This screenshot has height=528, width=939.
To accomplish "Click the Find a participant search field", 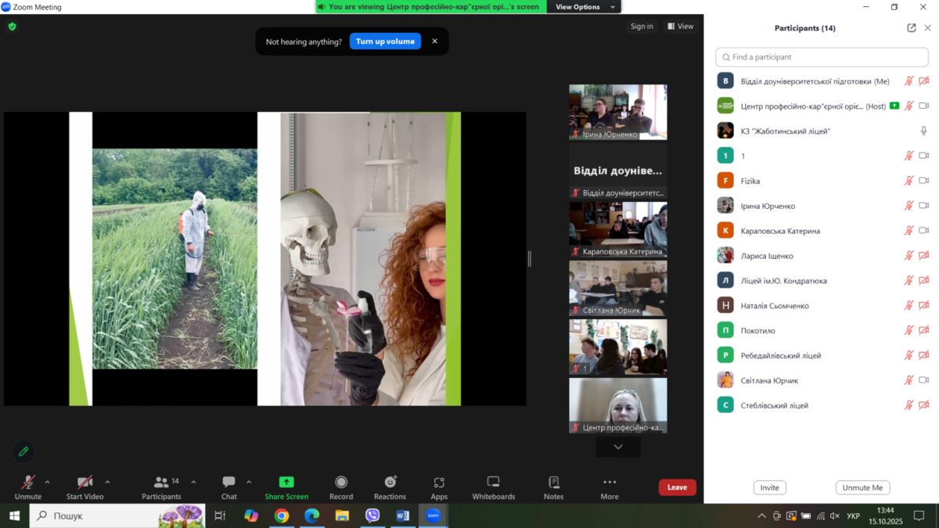I will (x=822, y=57).
